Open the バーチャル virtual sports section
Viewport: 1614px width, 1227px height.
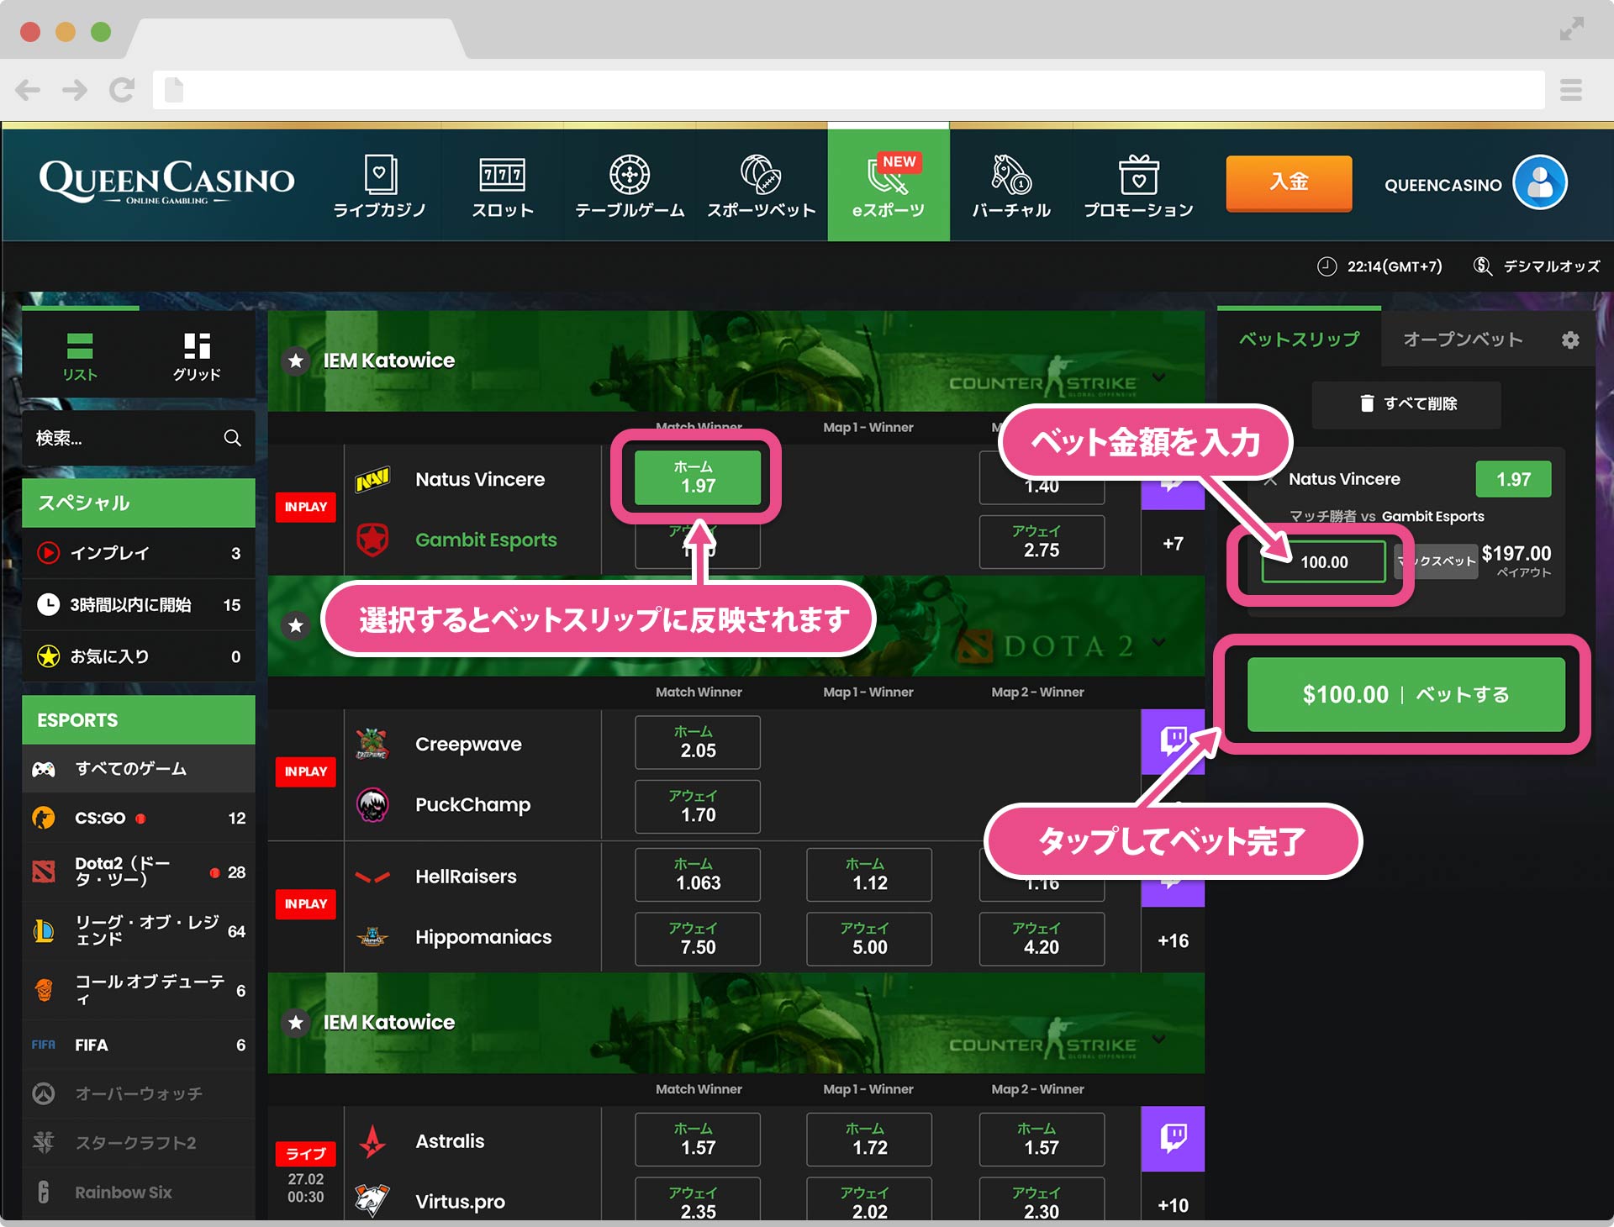tap(1011, 186)
